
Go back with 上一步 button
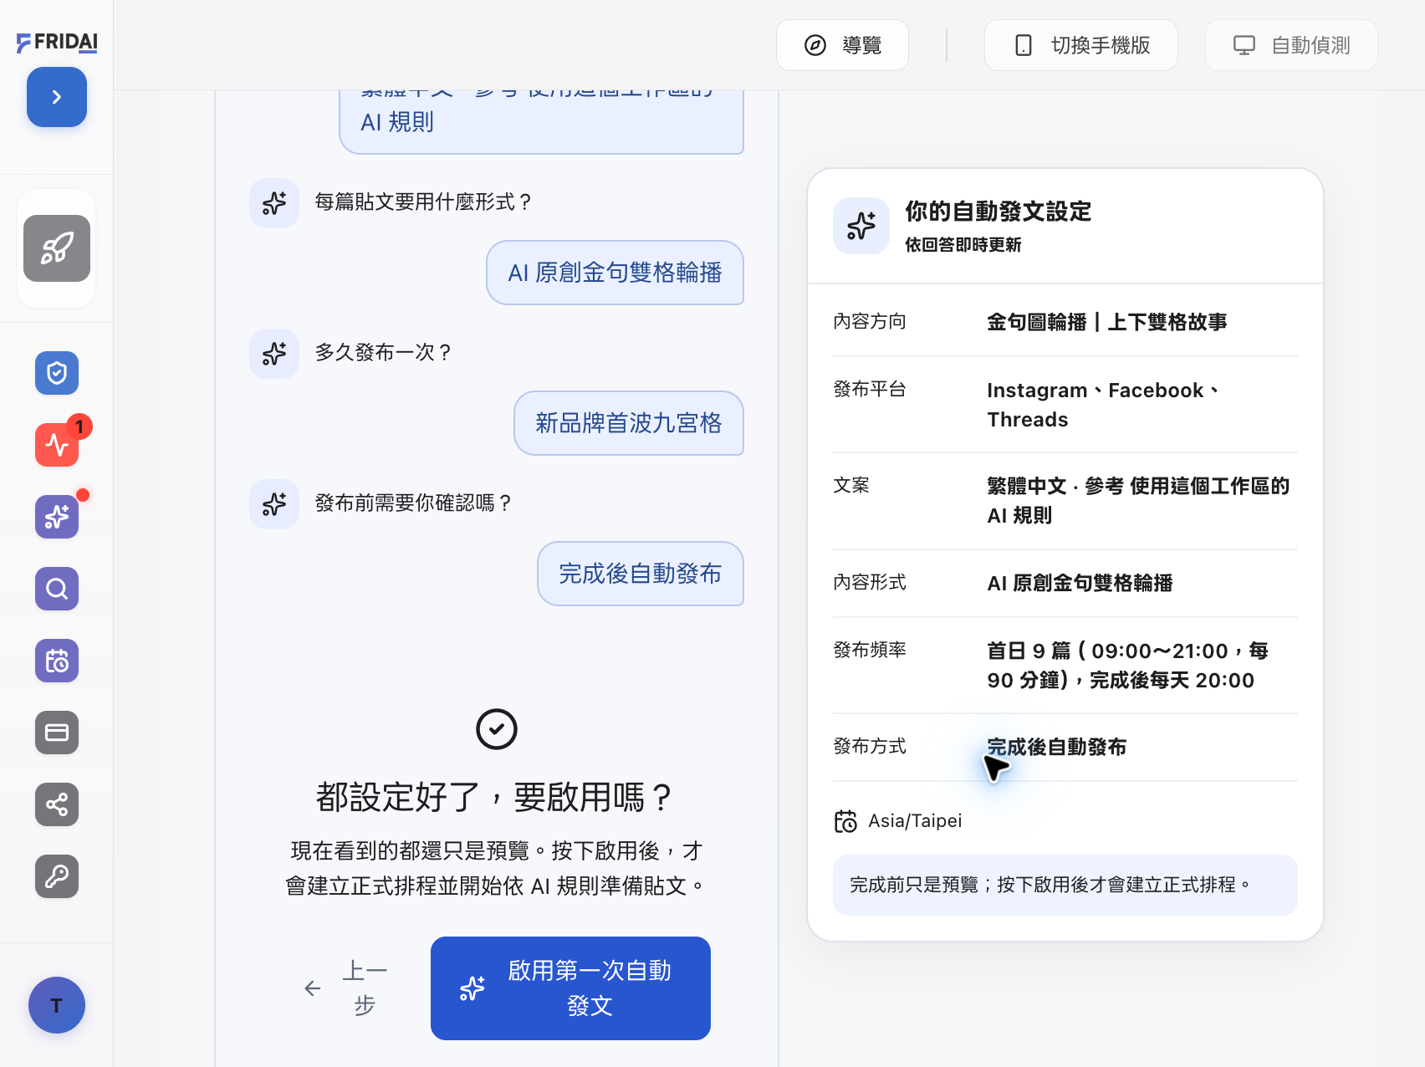click(346, 988)
